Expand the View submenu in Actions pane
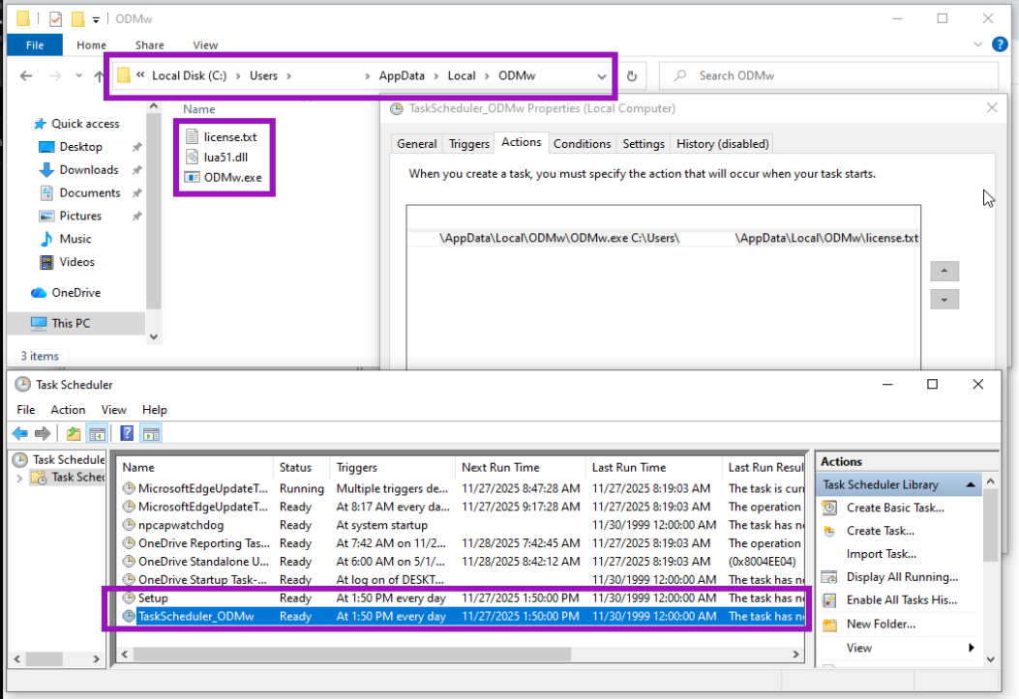The image size is (1019, 699). point(971,648)
